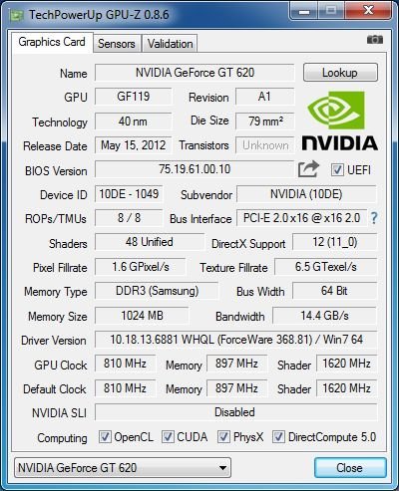The width and height of the screenshot is (399, 491).
Task: Open the GeForce GT 620 GPU selector dropdown
Action: (123, 468)
